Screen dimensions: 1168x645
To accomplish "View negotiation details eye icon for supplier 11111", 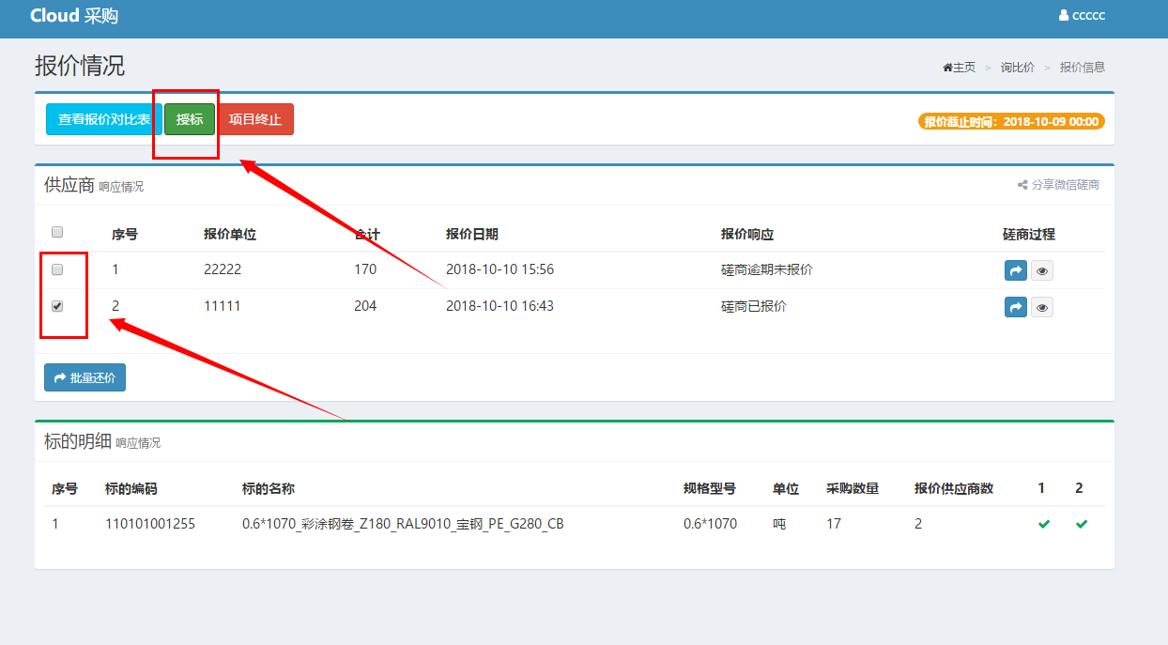I will point(1041,307).
